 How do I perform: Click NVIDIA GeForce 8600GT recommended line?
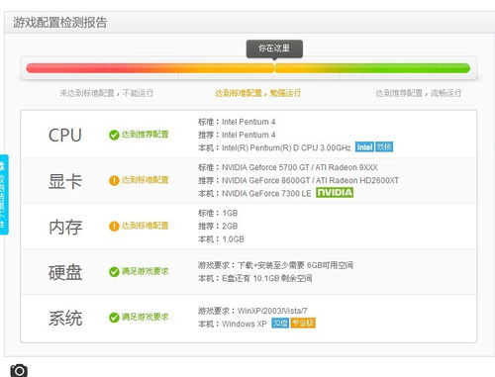click(x=298, y=180)
